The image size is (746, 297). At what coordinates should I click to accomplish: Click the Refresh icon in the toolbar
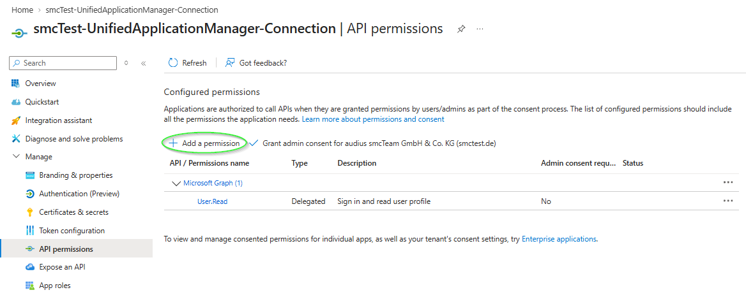click(172, 62)
